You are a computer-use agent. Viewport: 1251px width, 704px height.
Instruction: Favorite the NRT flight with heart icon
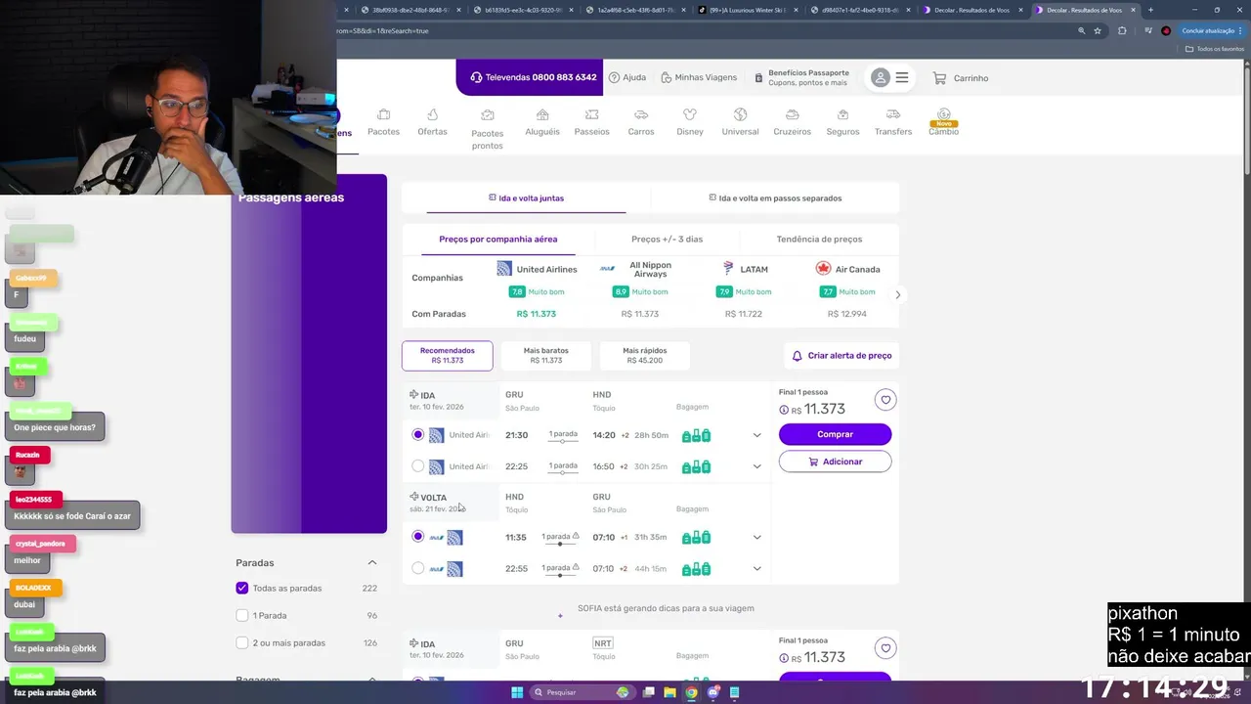885,647
